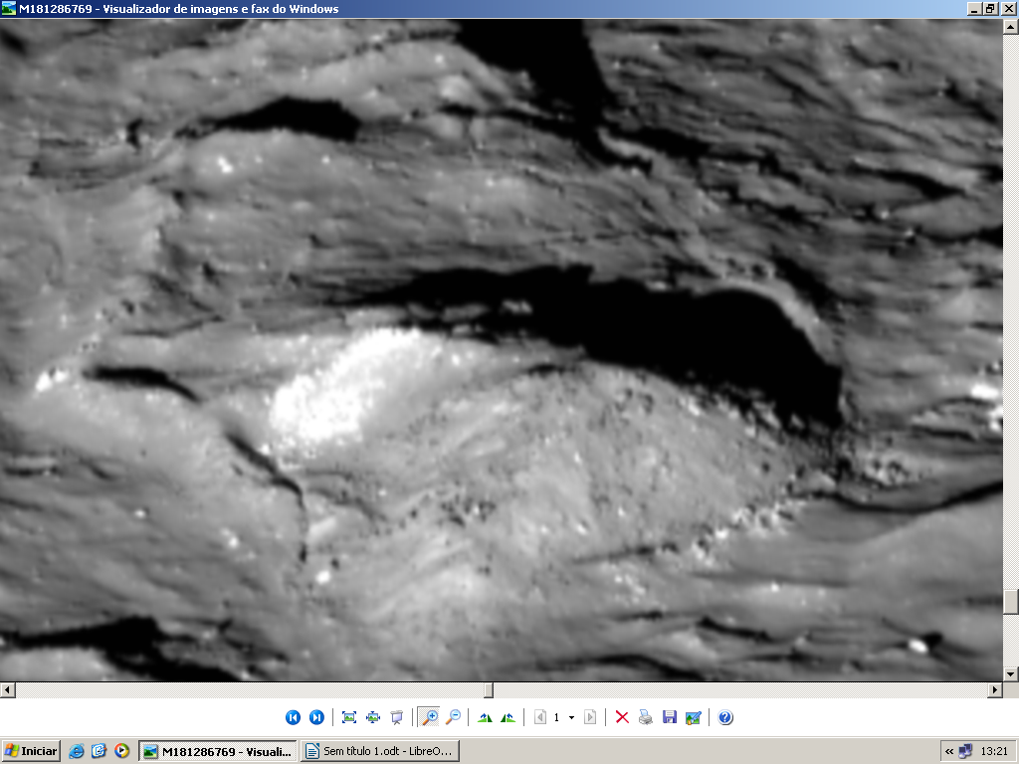Launch Internet Explorer from Quick Launch
The image size is (1019, 764).
pyautogui.click(x=77, y=751)
